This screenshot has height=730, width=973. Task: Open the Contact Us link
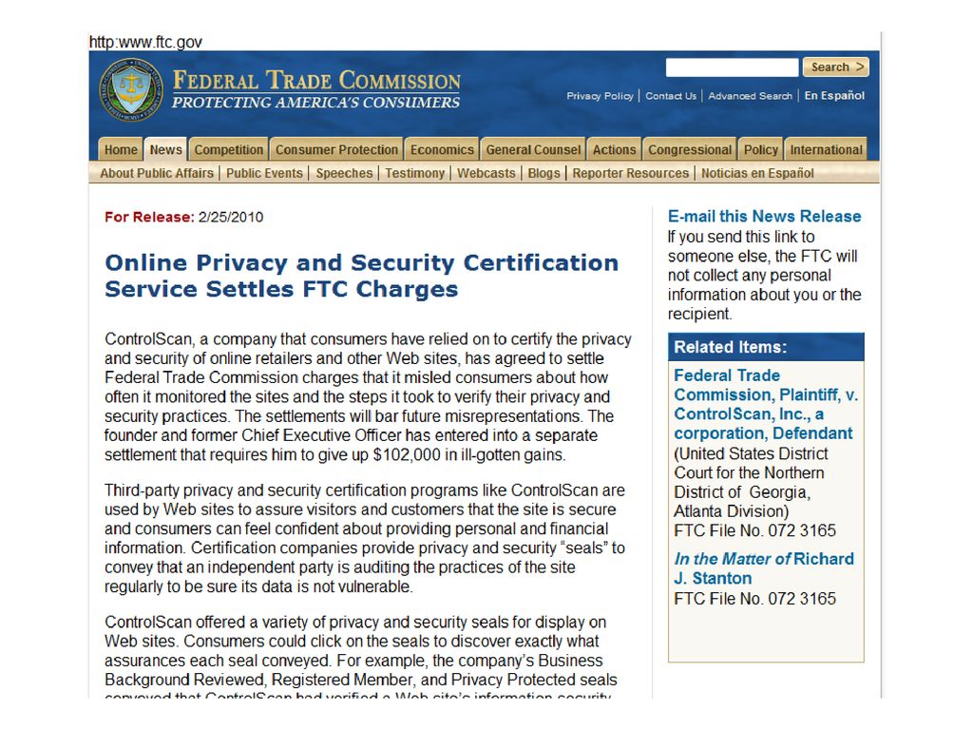point(671,96)
